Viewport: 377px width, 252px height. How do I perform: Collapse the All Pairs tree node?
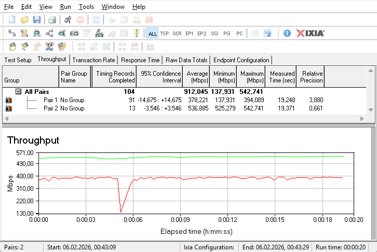pos(18,91)
